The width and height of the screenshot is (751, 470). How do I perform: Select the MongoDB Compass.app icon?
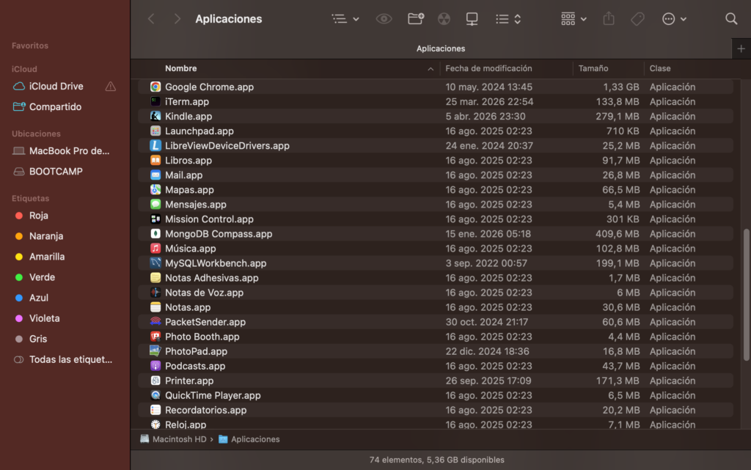(155, 234)
